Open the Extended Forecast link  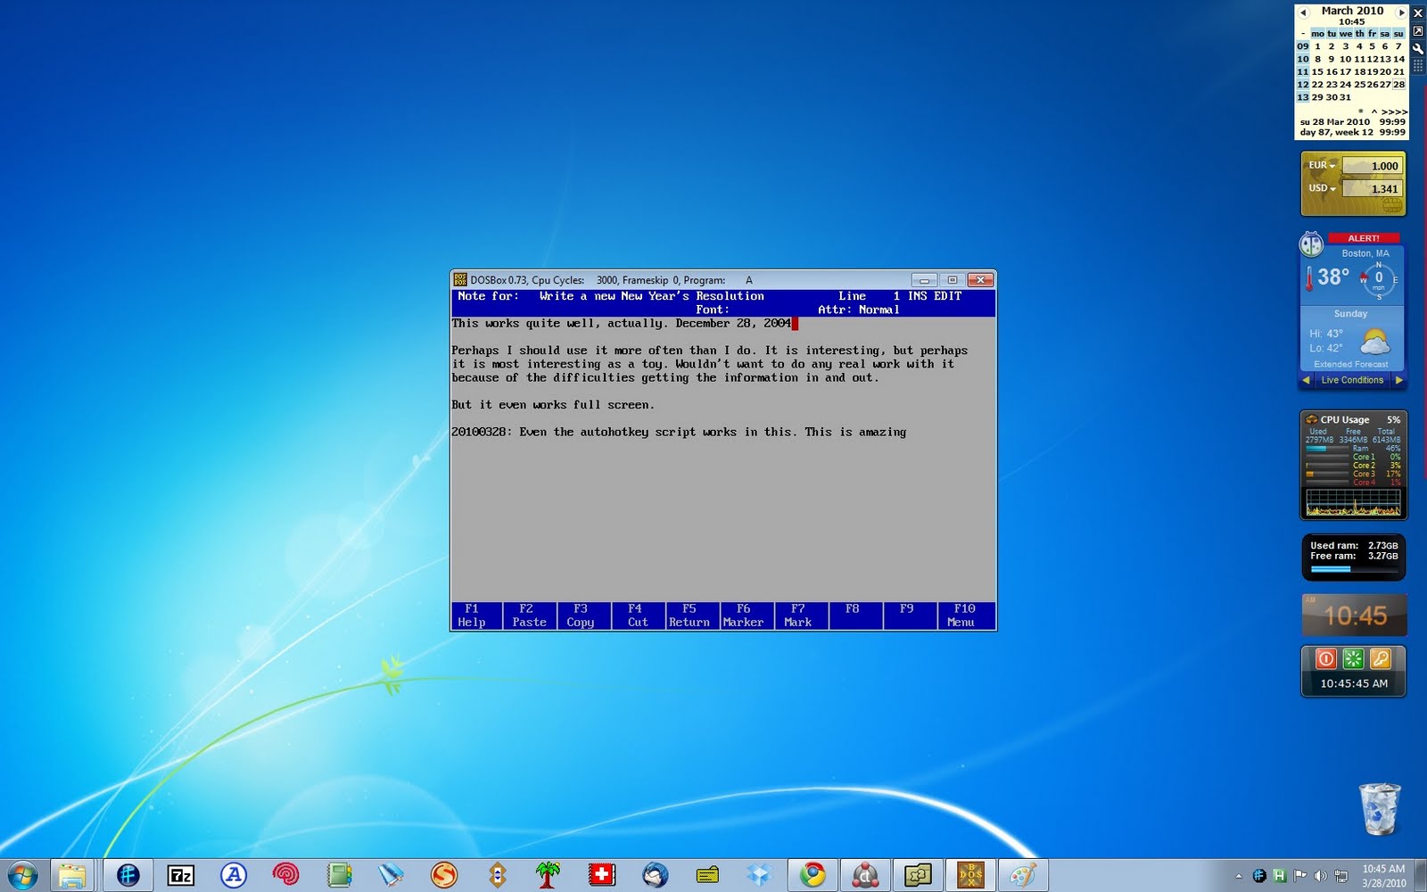[1350, 364]
